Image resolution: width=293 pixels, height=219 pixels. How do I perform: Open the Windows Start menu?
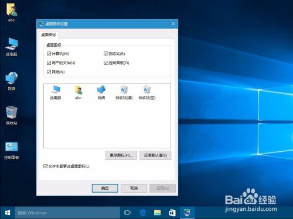(8, 213)
